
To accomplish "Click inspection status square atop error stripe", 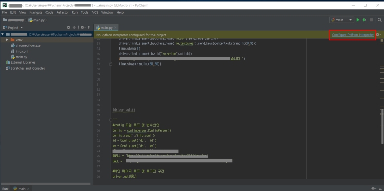I will [382, 40].
